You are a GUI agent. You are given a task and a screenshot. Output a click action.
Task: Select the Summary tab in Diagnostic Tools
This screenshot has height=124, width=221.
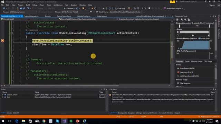click(x=180, y=61)
